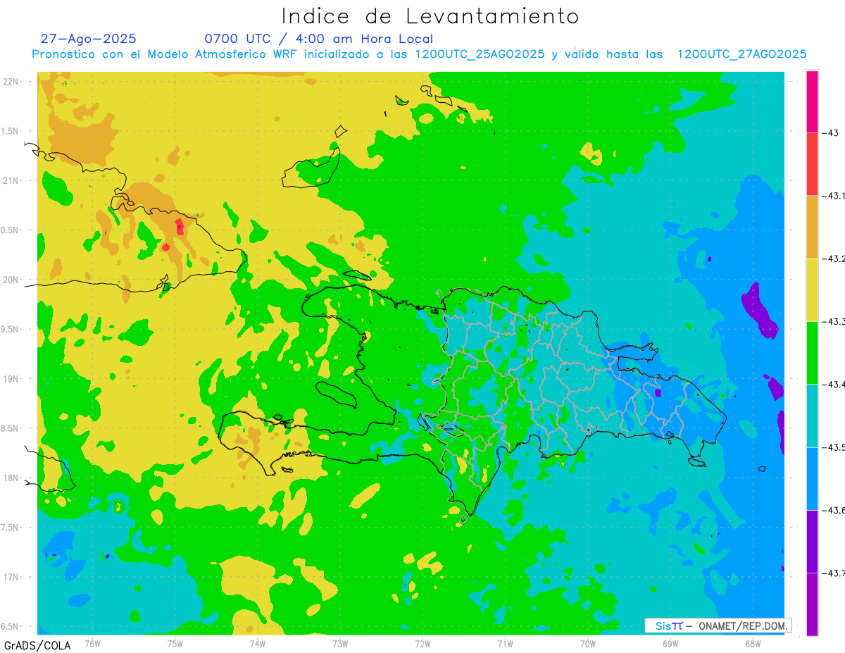Click the '68W' longitude label
This screenshot has width=845, height=653.
tap(753, 642)
